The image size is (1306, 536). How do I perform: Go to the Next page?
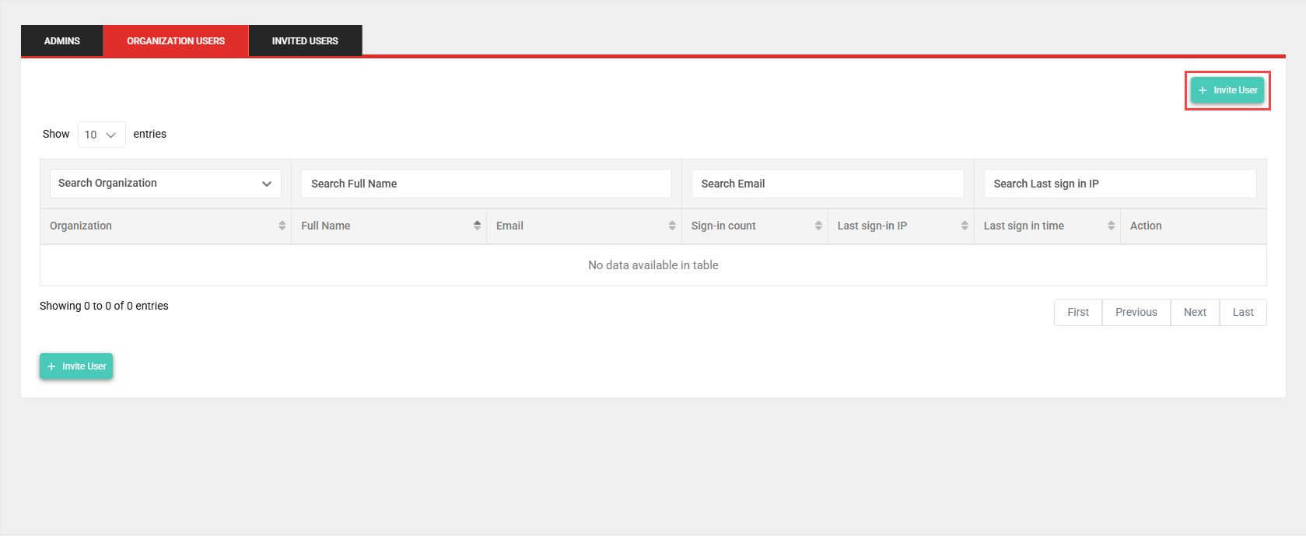point(1195,312)
